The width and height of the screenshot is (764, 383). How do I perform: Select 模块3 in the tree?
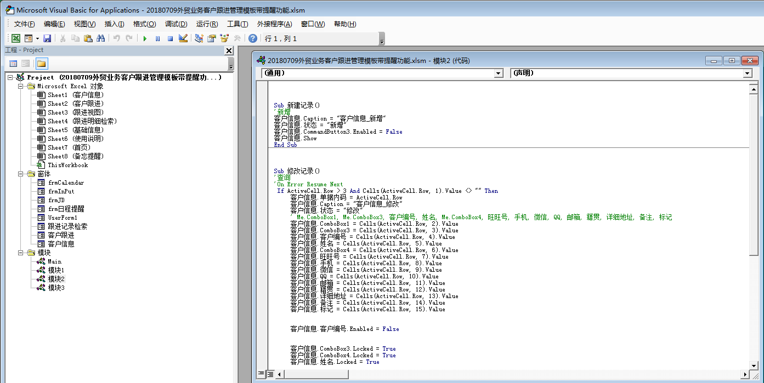pyautogui.click(x=56, y=288)
